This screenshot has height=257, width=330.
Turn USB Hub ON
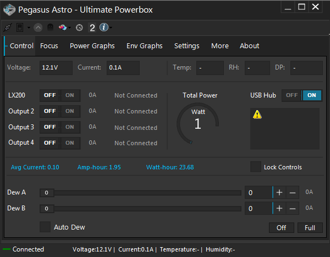(x=312, y=95)
